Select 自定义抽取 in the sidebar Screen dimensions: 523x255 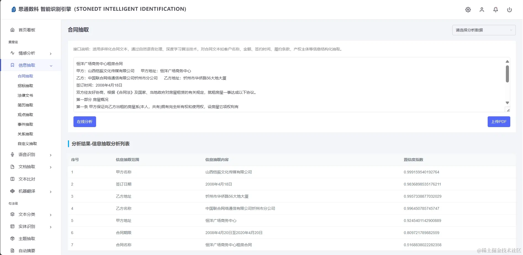pos(27,144)
